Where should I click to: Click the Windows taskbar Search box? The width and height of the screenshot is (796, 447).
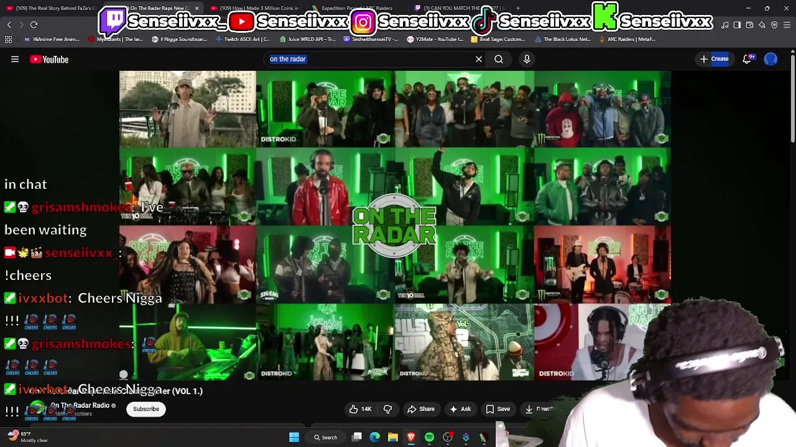[325, 438]
